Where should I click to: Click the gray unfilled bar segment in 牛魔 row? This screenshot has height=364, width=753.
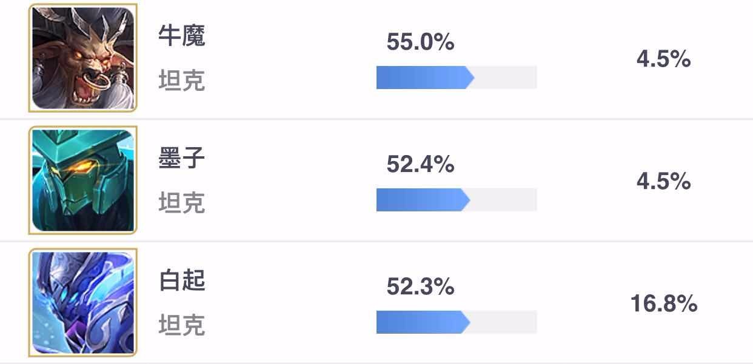click(x=506, y=78)
